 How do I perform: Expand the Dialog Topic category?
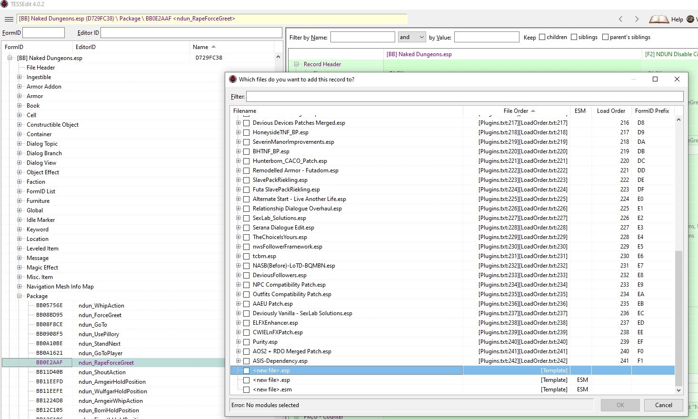[19, 144]
